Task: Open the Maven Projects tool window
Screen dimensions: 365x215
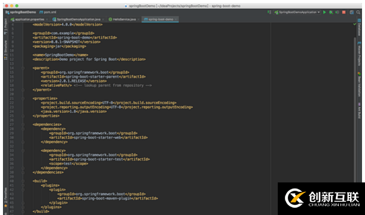Action: (x=359, y=54)
